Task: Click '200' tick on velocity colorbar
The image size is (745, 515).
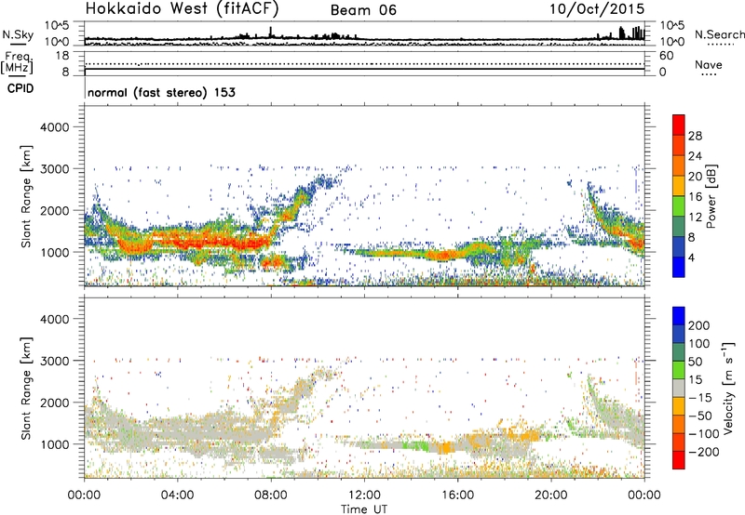Action: pyautogui.click(x=698, y=325)
